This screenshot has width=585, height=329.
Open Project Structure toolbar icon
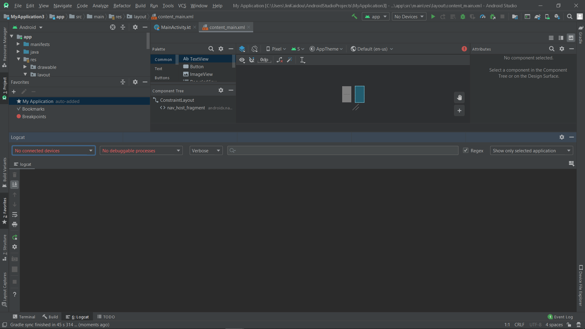(x=515, y=16)
